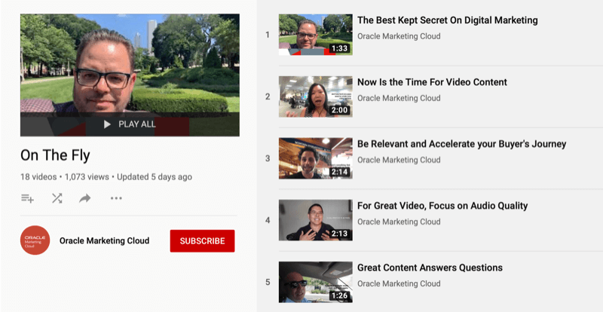Click the thumbnail with 1:33 duration
The image size is (603, 312).
315,35
